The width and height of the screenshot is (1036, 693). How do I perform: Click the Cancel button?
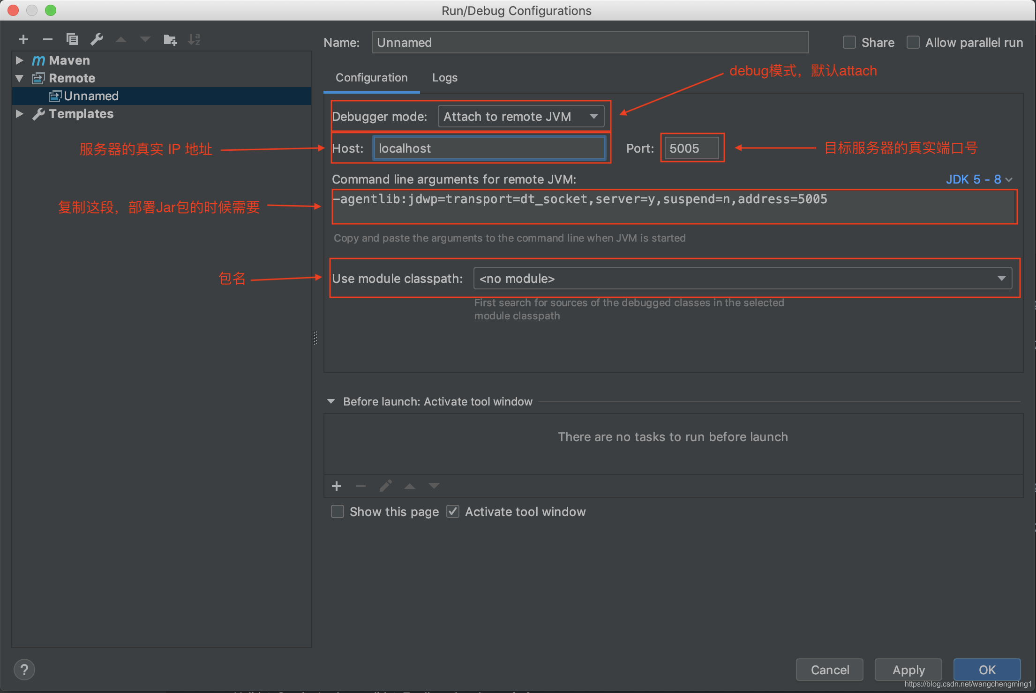(829, 670)
